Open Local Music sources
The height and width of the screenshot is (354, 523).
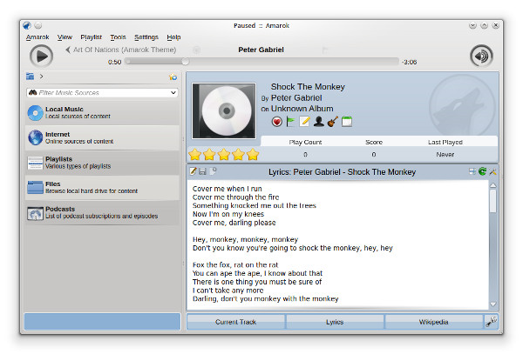pyautogui.click(x=102, y=113)
